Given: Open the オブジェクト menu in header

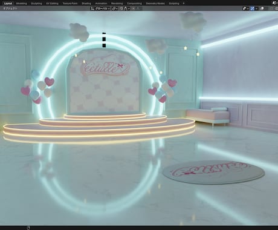Looking at the screenshot, I should pos(10,8).
